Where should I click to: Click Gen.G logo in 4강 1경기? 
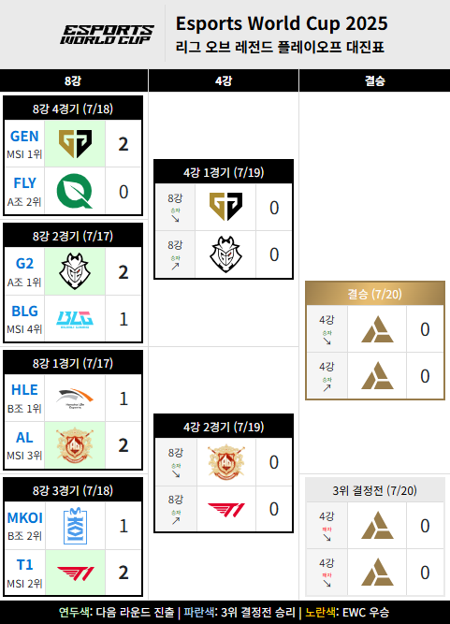tap(226, 207)
